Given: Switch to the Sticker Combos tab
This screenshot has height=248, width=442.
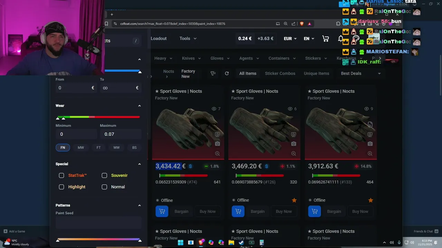Looking at the screenshot, I should [280, 73].
